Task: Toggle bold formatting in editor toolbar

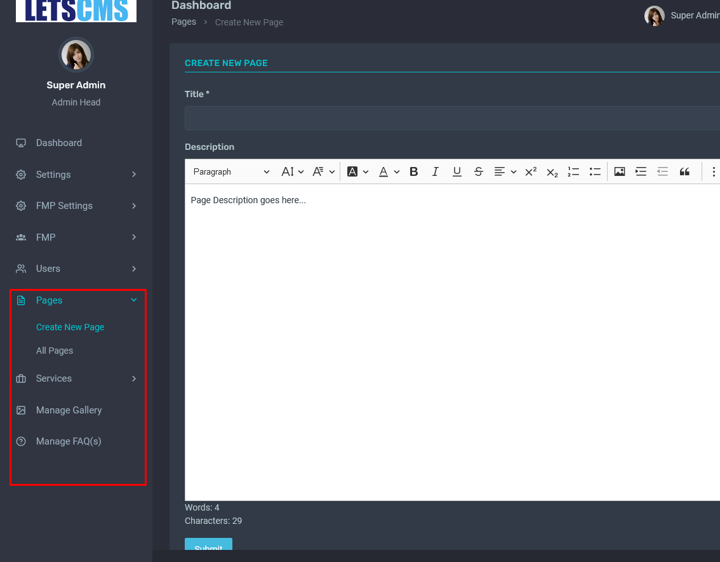Action: 414,171
